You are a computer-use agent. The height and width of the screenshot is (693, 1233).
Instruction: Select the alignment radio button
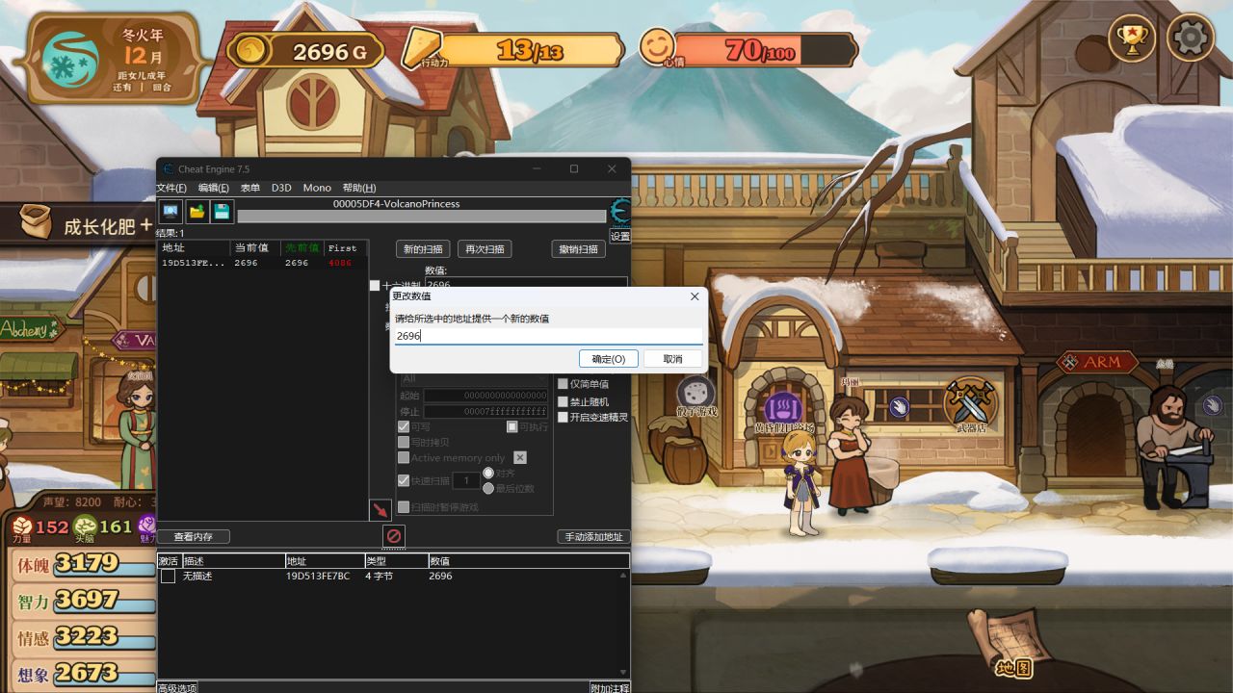(x=488, y=474)
